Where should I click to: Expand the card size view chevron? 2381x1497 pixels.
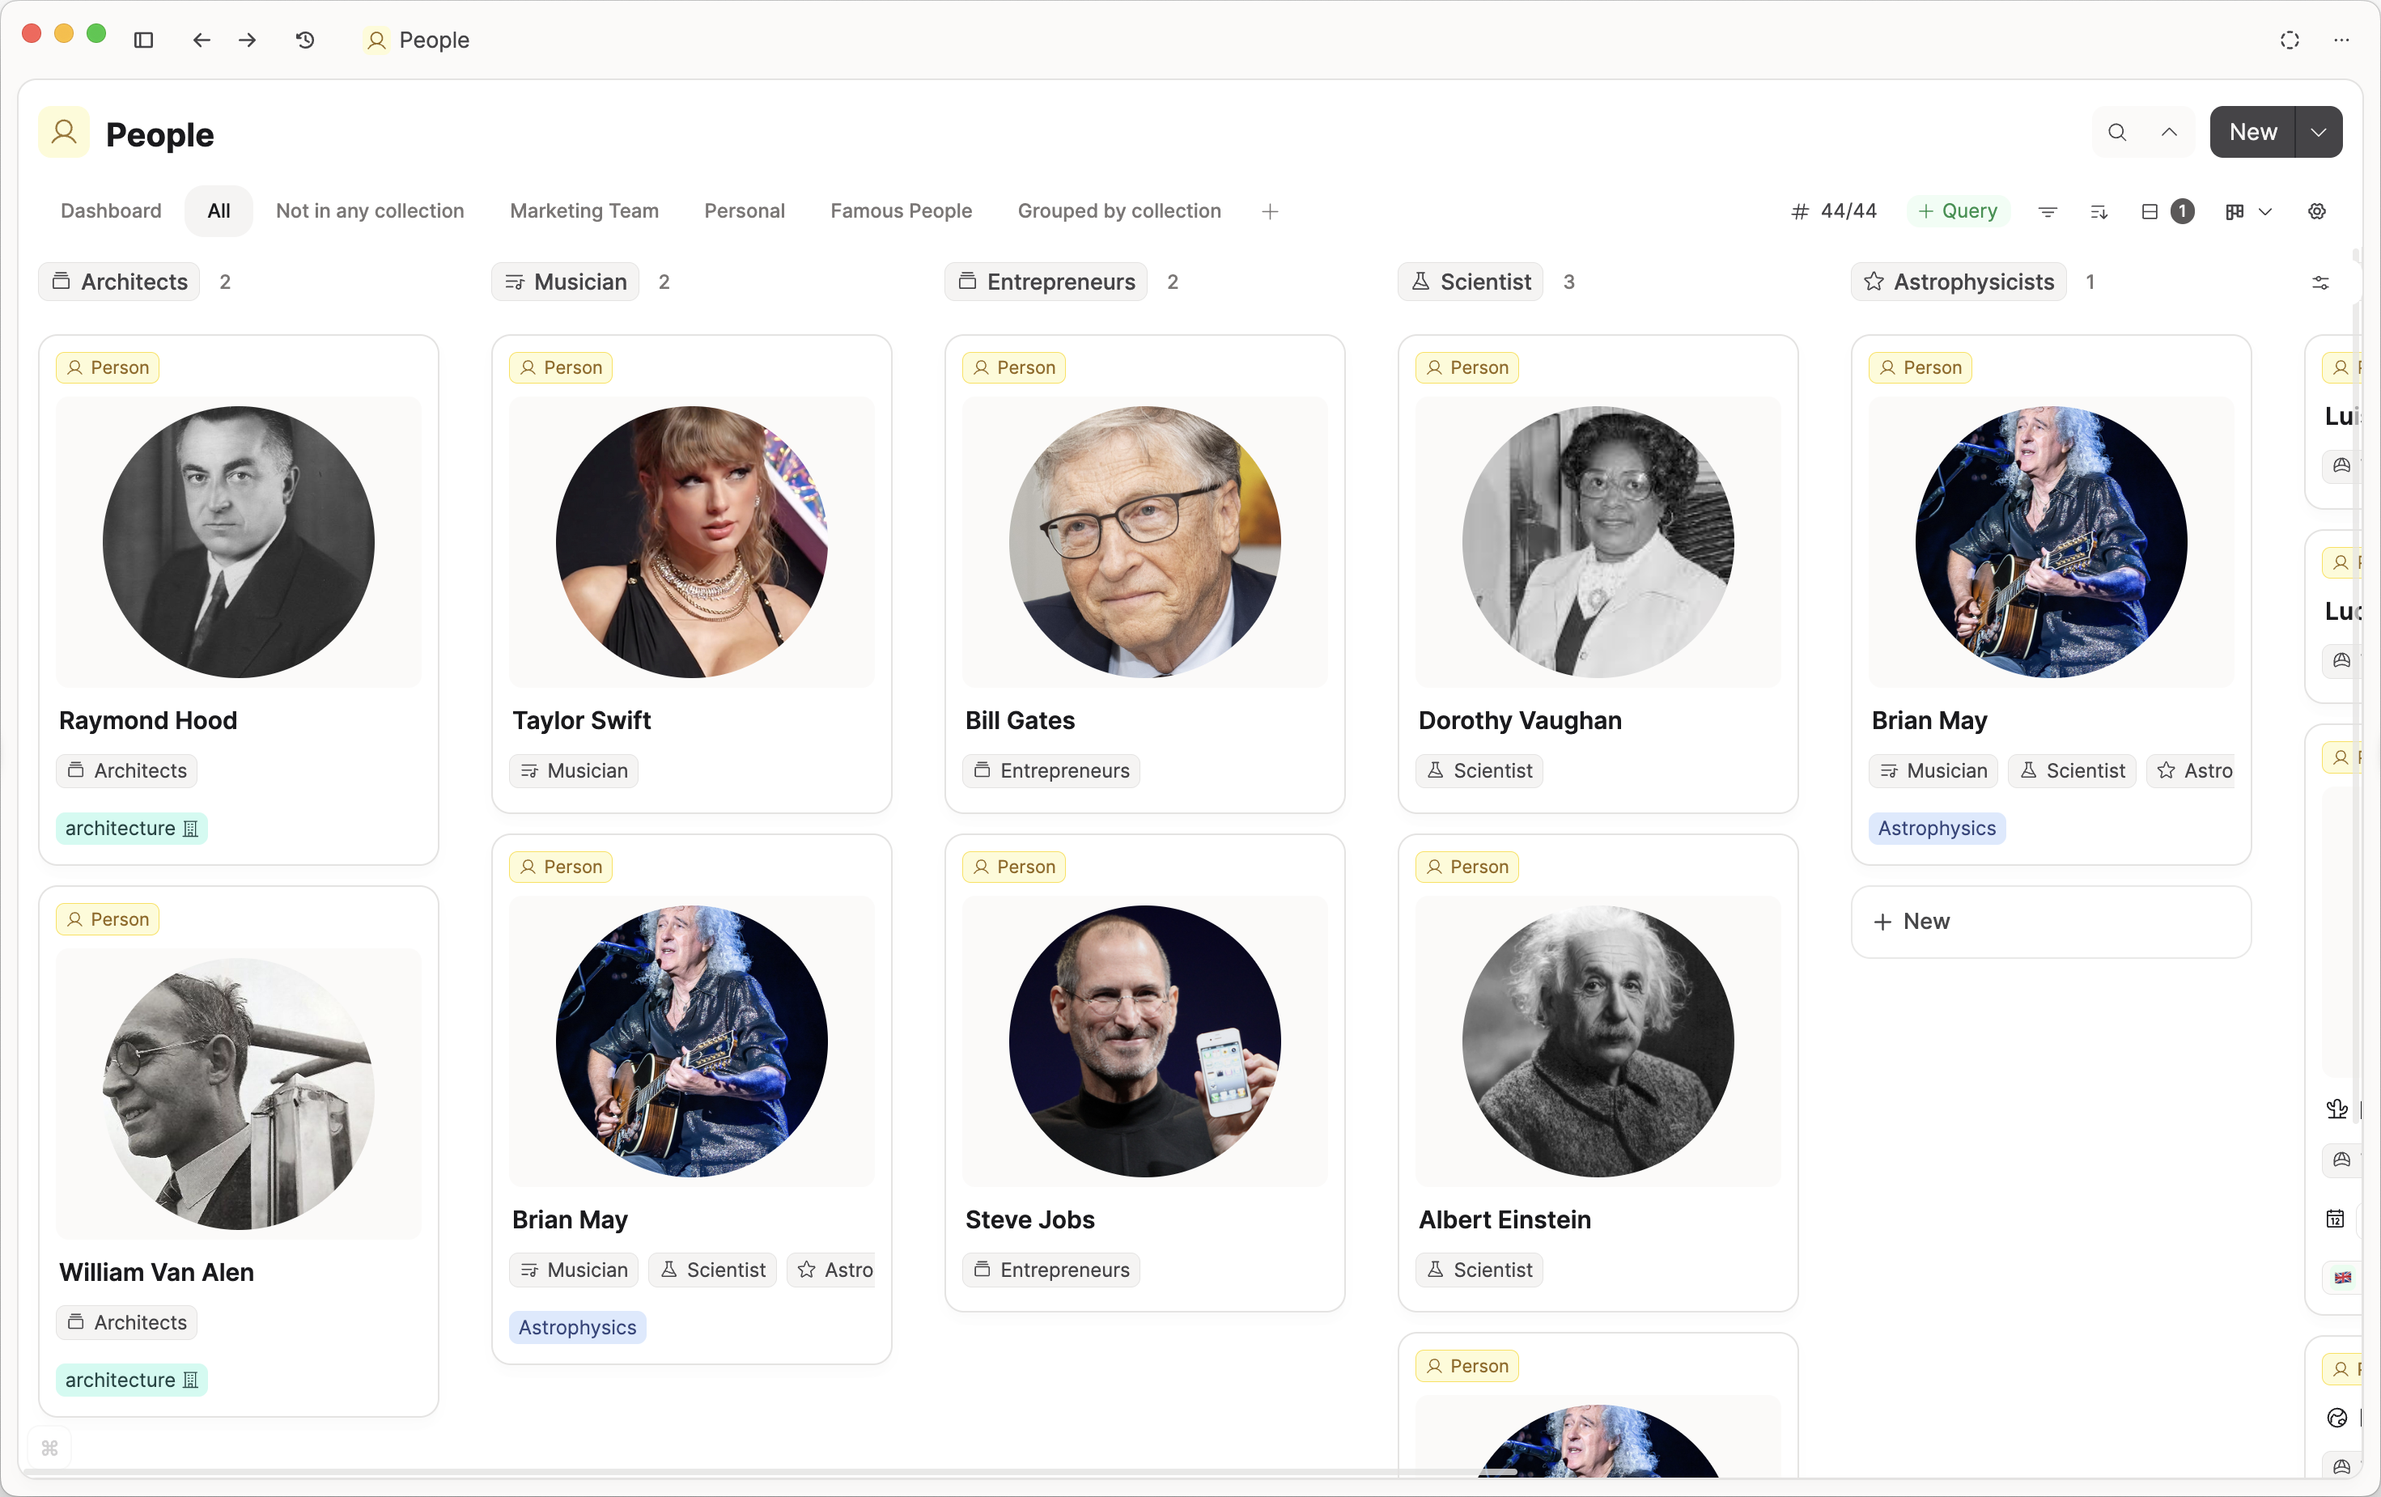tap(2267, 210)
